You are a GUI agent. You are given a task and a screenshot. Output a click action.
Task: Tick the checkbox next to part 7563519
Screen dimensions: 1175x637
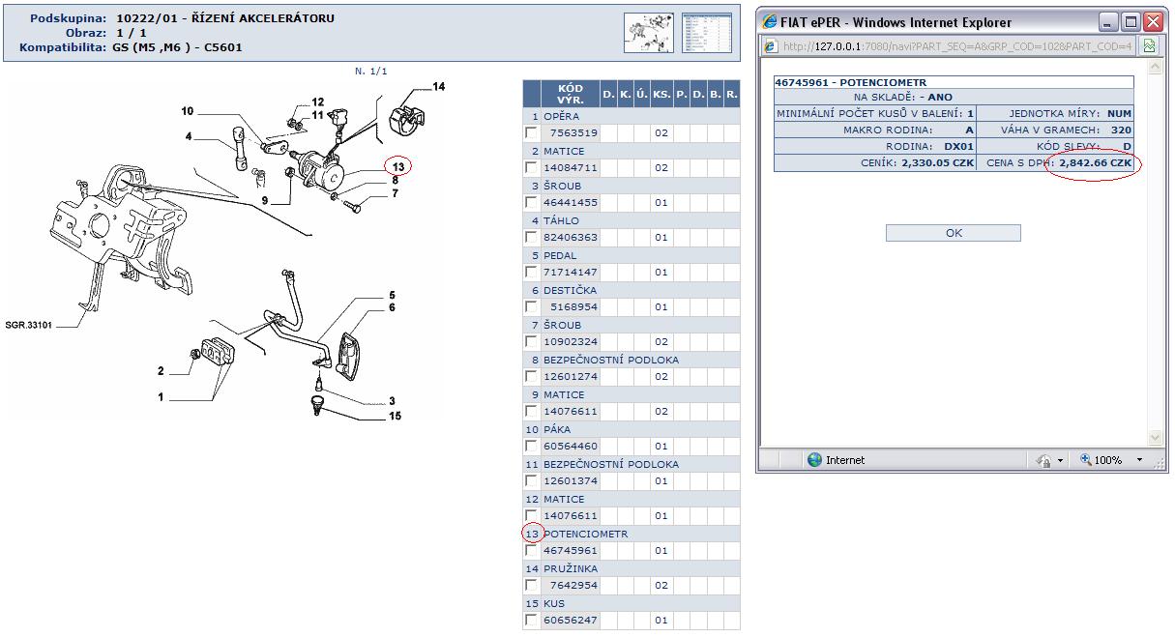point(531,133)
